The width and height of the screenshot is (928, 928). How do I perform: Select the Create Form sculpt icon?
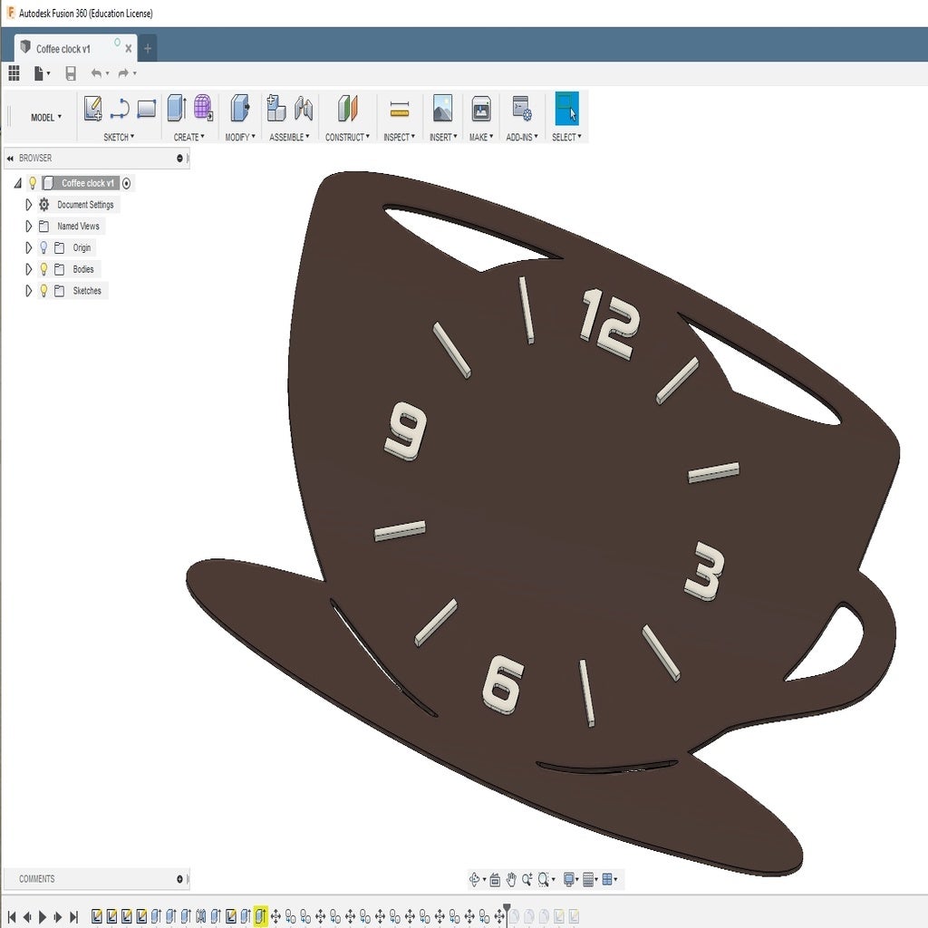point(203,109)
